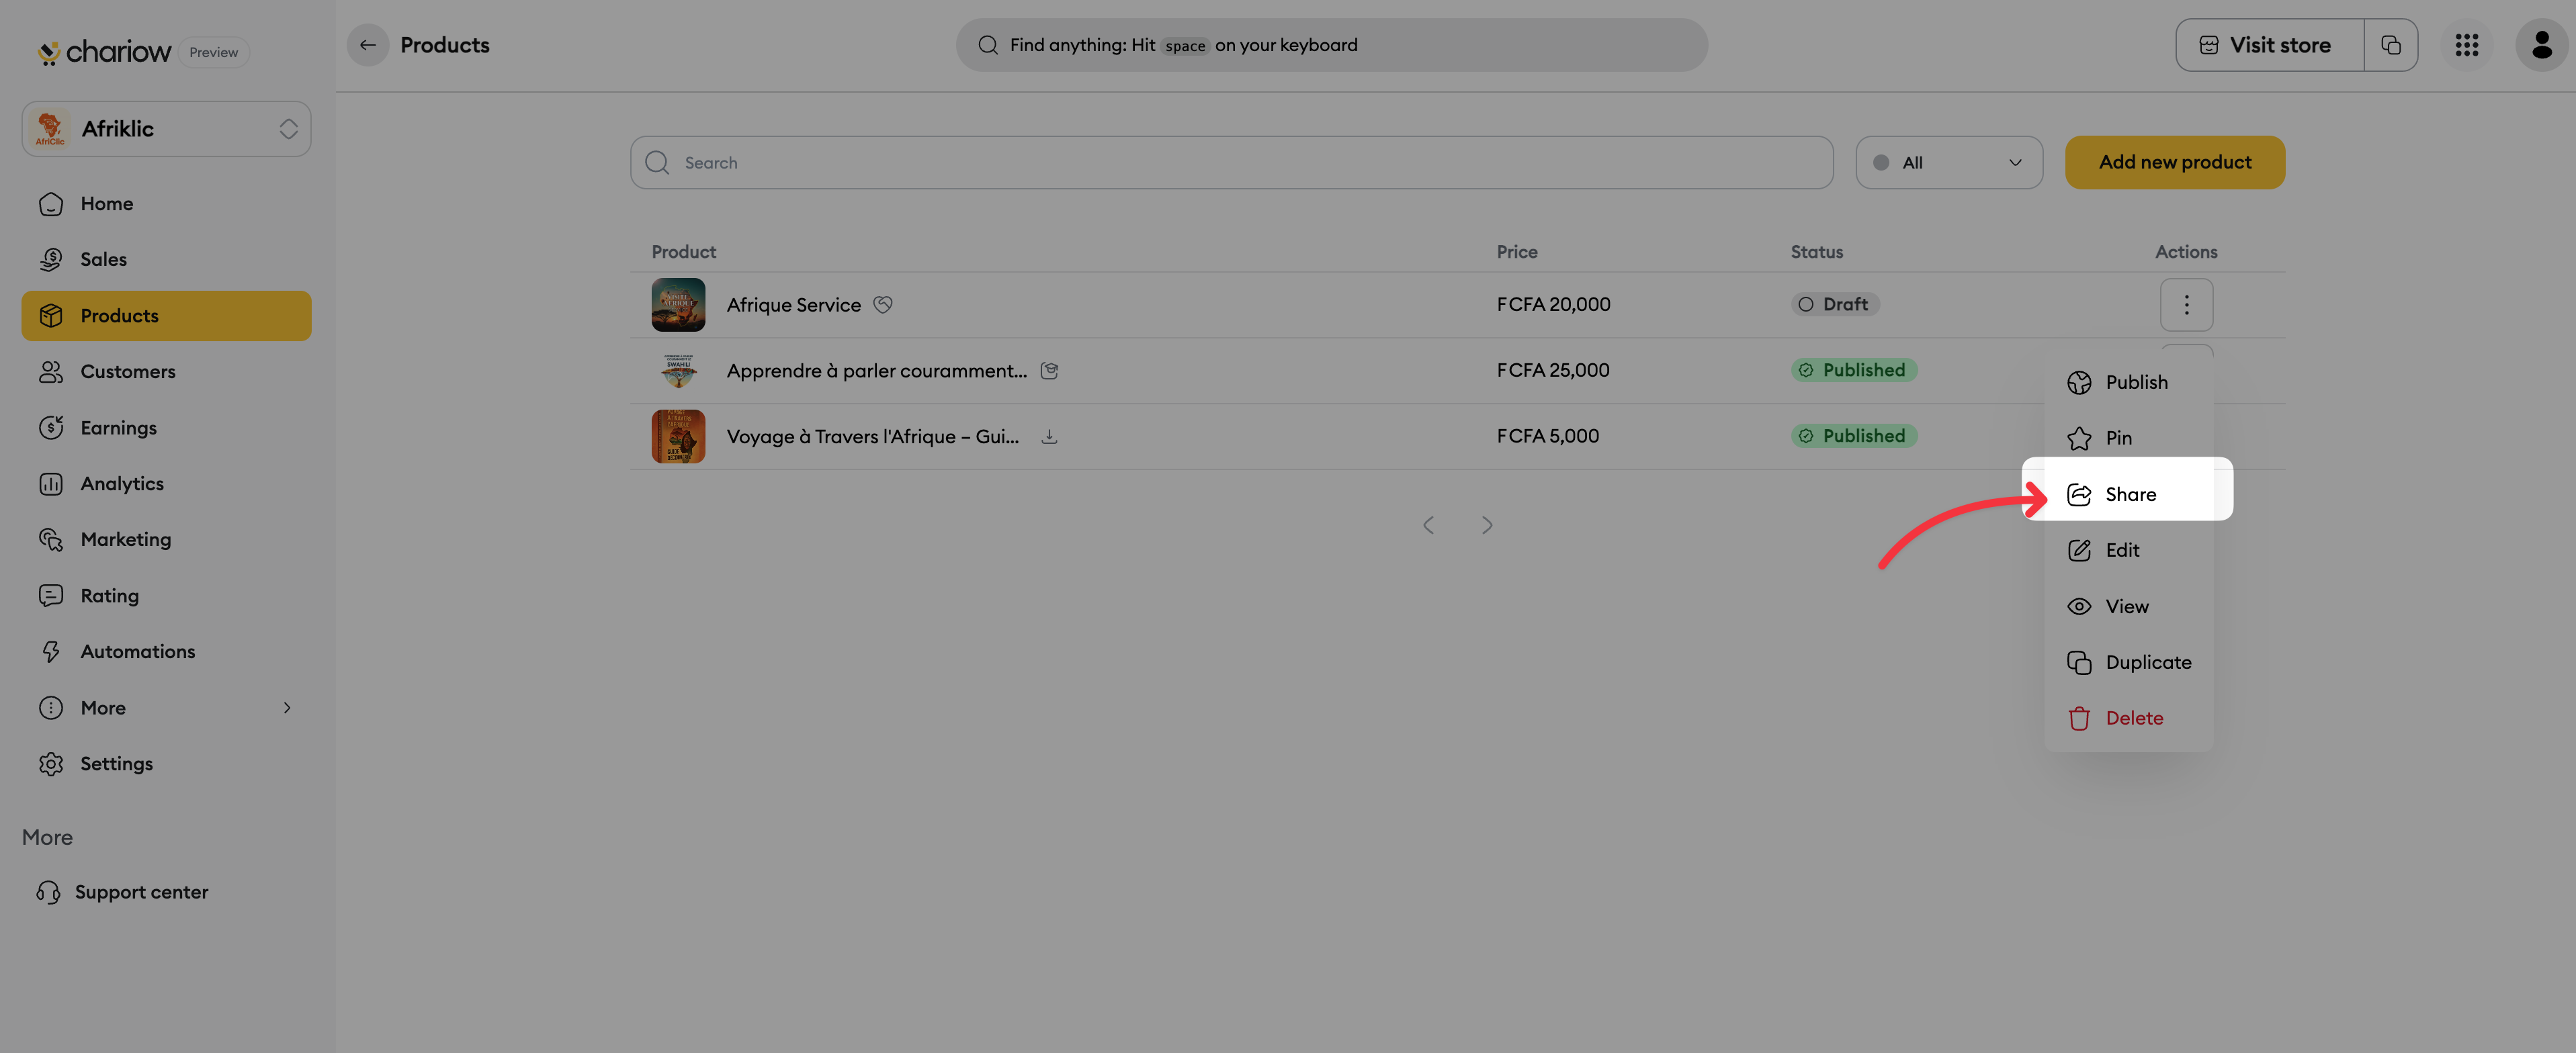Choose Duplicate from the actions menu

click(x=2128, y=662)
